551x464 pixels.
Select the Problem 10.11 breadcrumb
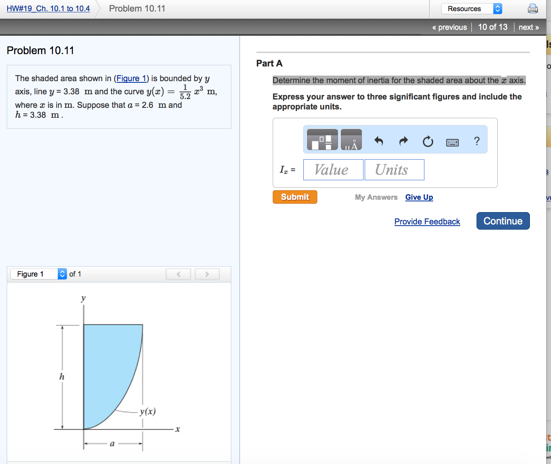tap(137, 8)
